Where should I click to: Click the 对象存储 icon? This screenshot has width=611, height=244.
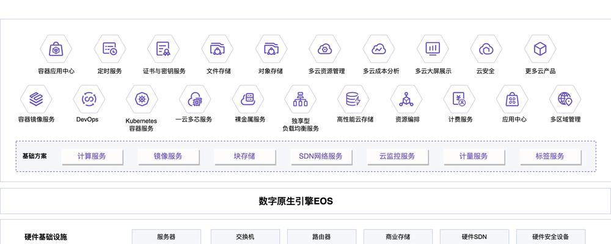click(271, 49)
